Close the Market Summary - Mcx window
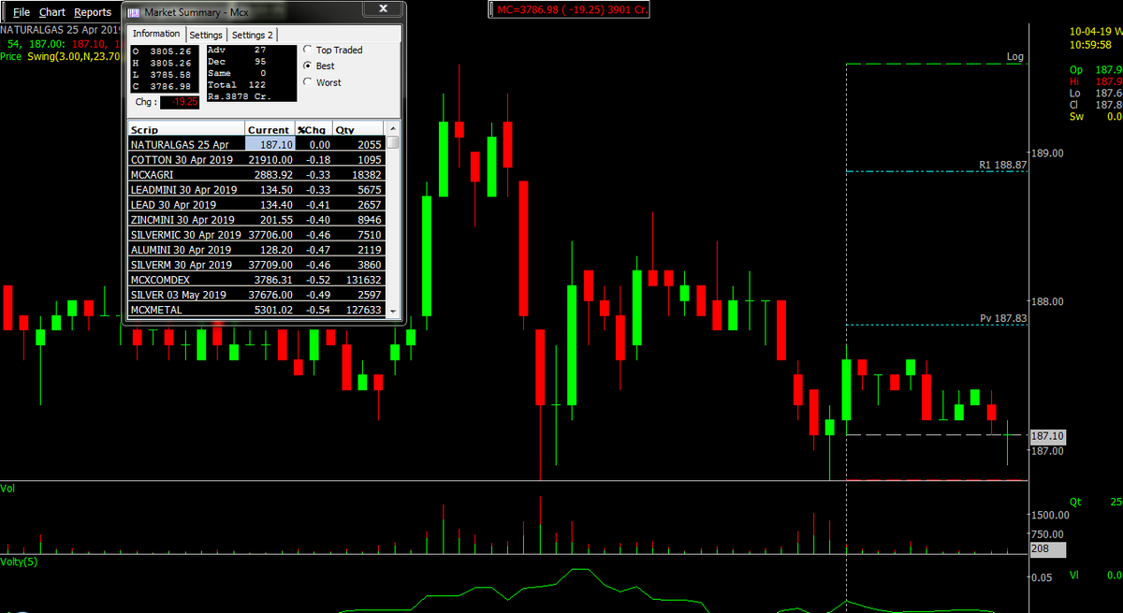1123x613 pixels. click(x=384, y=9)
